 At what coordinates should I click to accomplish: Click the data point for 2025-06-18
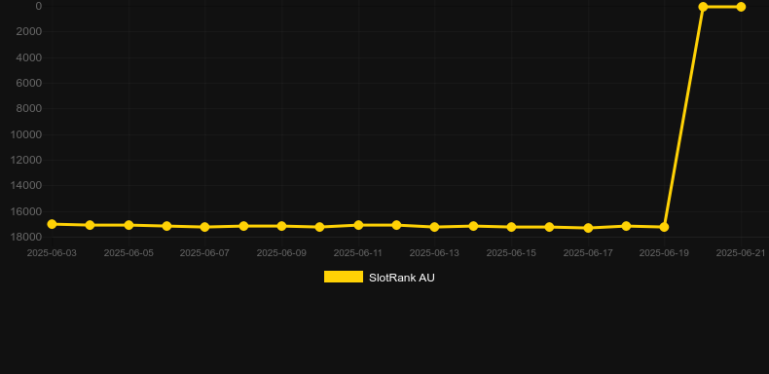tap(626, 226)
